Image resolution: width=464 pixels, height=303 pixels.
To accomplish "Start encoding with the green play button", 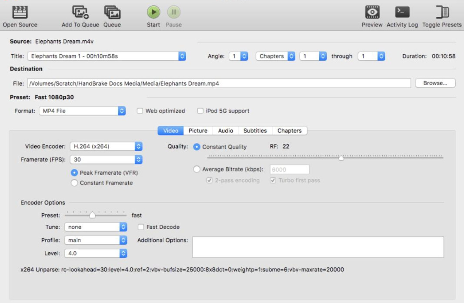I will (x=153, y=12).
